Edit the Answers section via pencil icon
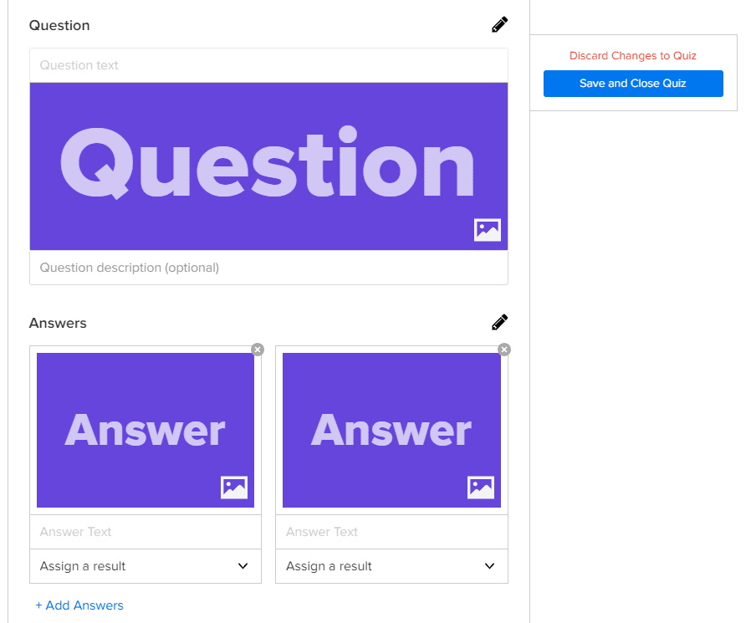756x623 pixels. 499,322
